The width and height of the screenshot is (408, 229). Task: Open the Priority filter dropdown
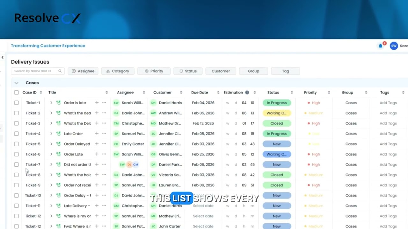tap(154, 71)
